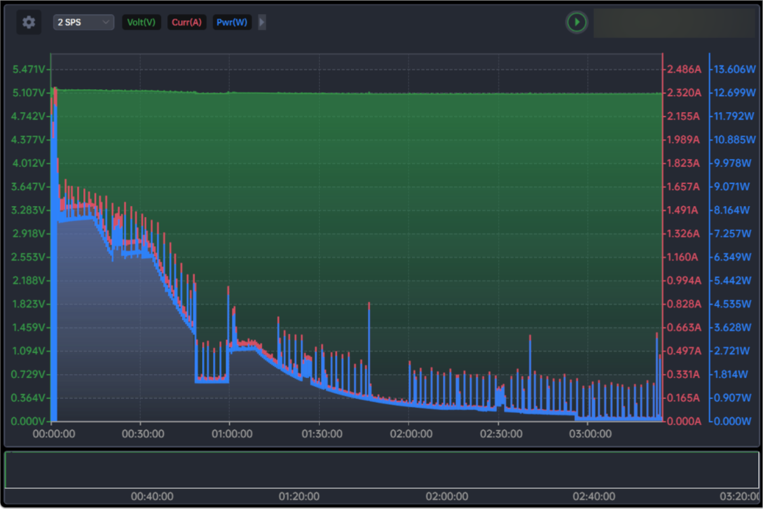Click the 13.606W power axis label
The width and height of the screenshot is (763, 509).
click(x=735, y=69)
